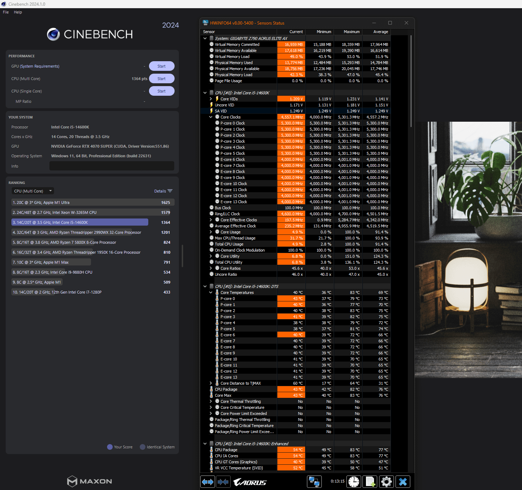Reset min/max values with the clock icon
Viewport: 522px width, 490px height.
tap(354, 482)
